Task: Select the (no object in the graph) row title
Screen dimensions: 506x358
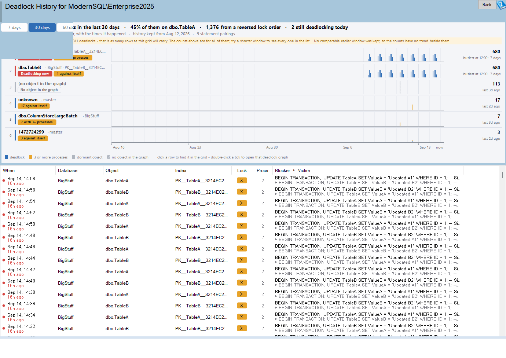Action: (42, 84)
